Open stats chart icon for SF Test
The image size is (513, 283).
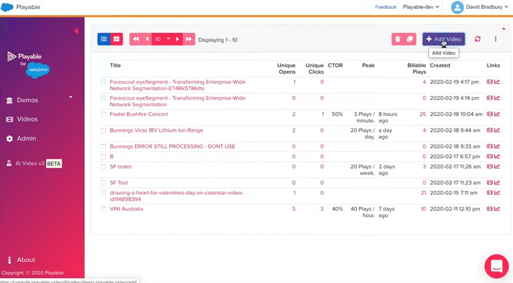point(497,183)
